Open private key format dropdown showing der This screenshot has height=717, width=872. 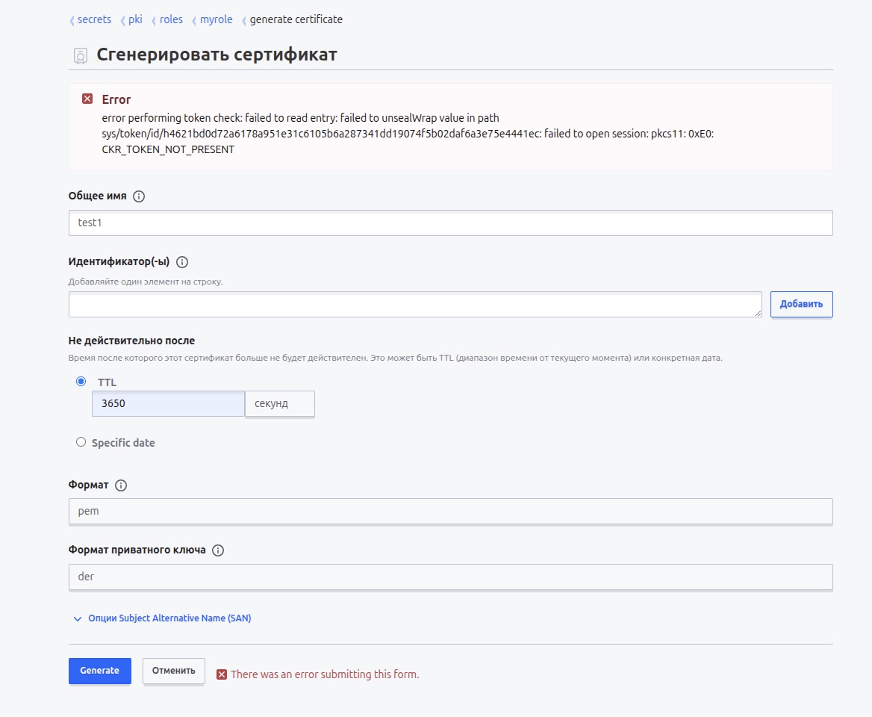click(450, 577)
